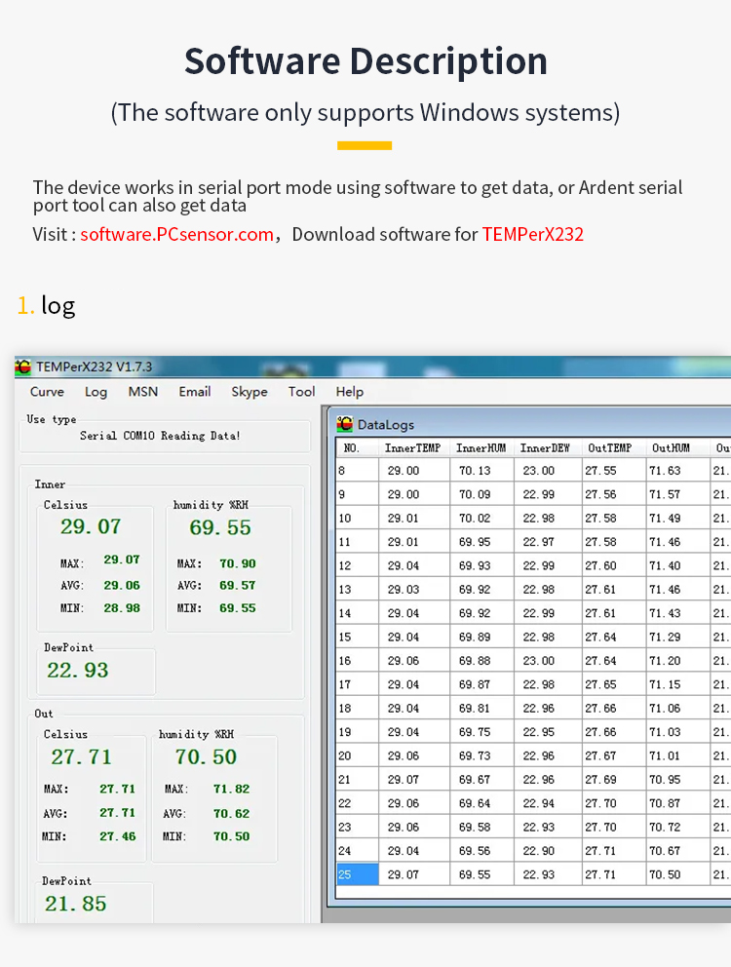This screenshot has width=731, height=967.
Task: Click the Out Celsius reading 27.71
Action: 82,757
